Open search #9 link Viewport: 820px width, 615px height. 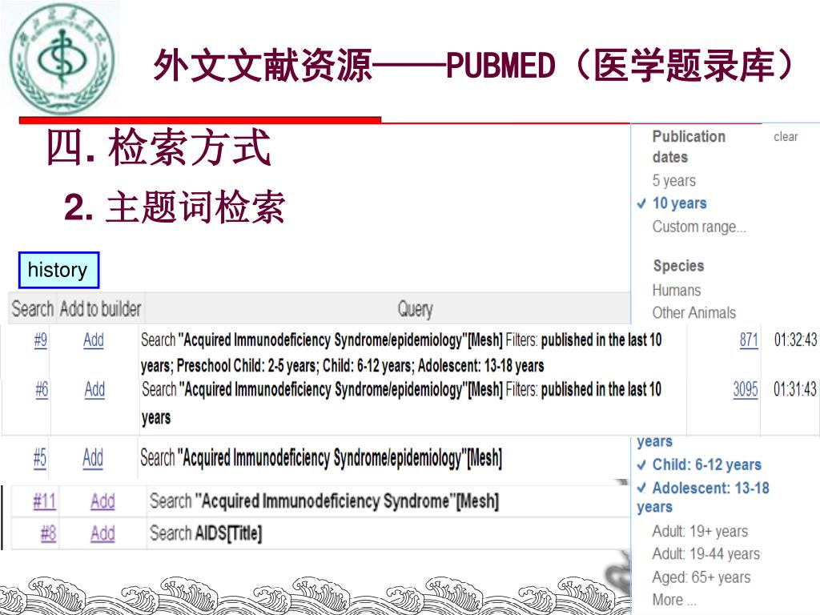click(x=40, y=340)
